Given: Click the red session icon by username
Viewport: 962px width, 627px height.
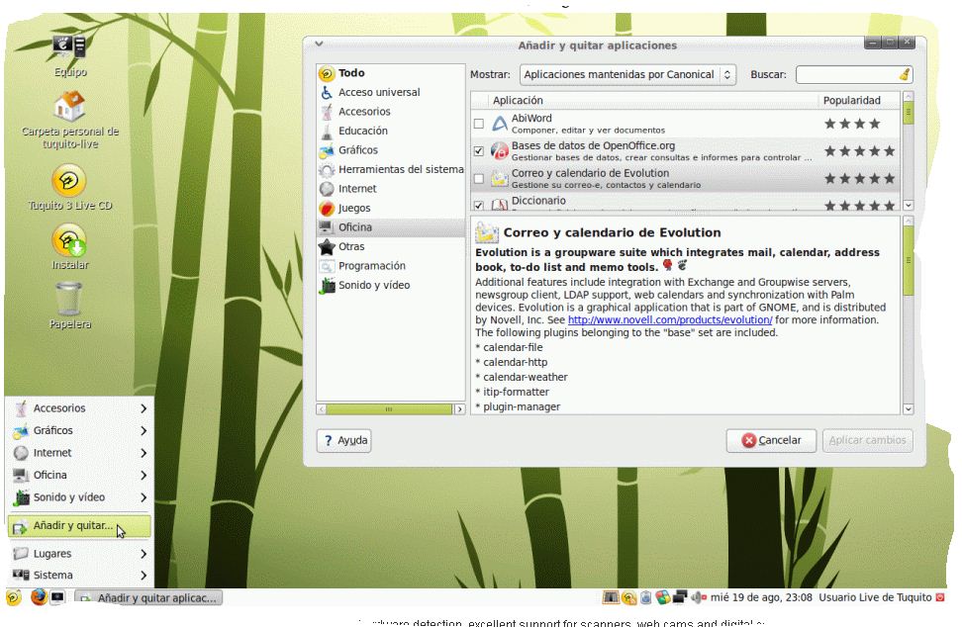Looking at the screenshot, I should pos(939,597).
